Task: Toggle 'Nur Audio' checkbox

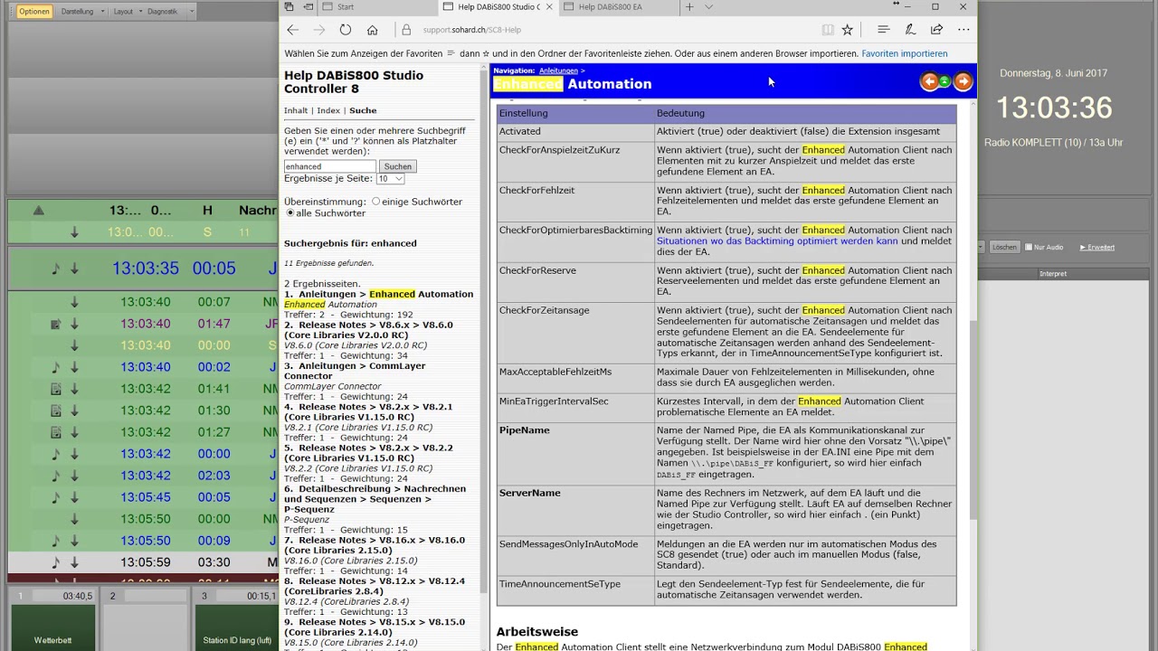Action: [1029, 247]
